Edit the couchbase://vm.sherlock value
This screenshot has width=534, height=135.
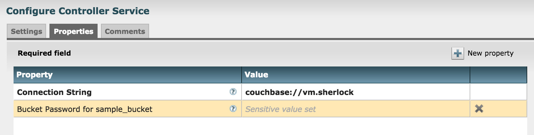click(356, 92)
